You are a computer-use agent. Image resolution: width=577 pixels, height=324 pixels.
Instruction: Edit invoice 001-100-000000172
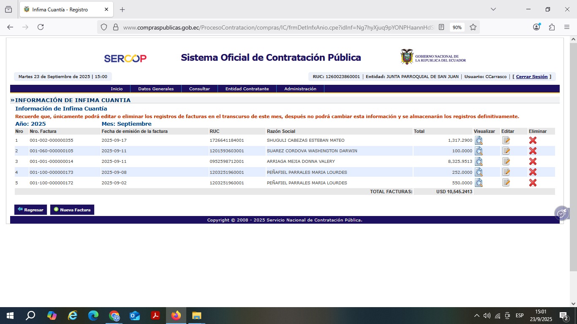(x=506, y=183)
